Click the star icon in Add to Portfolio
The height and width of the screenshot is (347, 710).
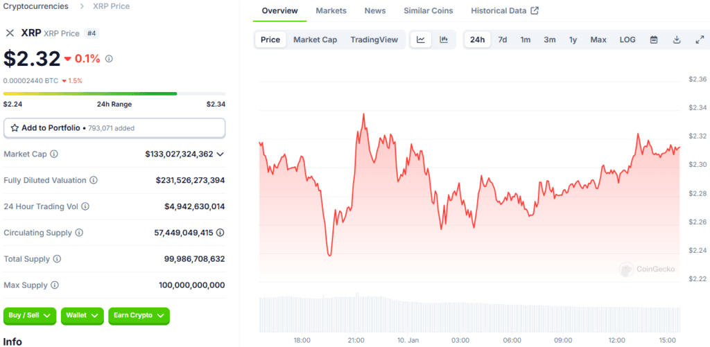15,128
